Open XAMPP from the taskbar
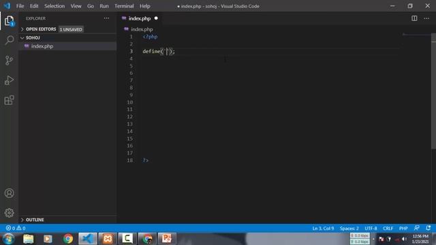The width and height of the screenshot is (436, 245). (x=108, y=239)
